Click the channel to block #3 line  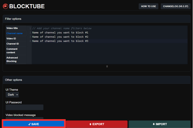60,41
